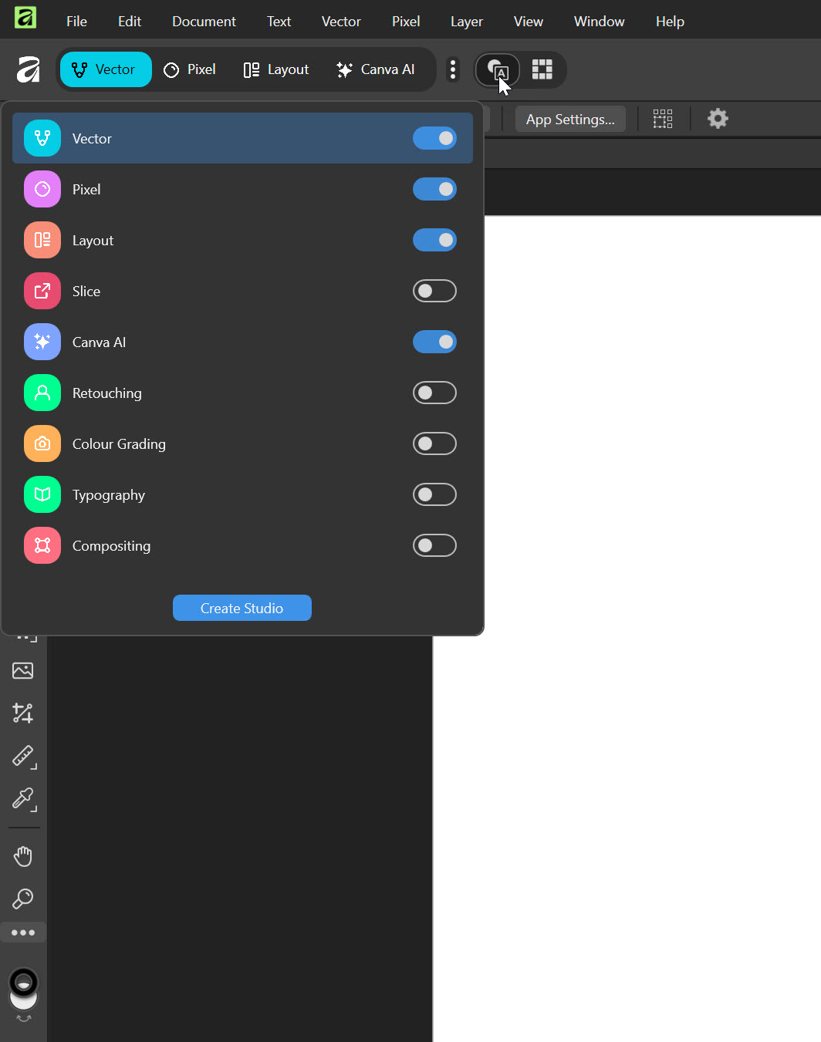Pick the Colour Picker eyedropper tool
The width and height of the screenshot is (821, 1042).
tap(23, 799)
